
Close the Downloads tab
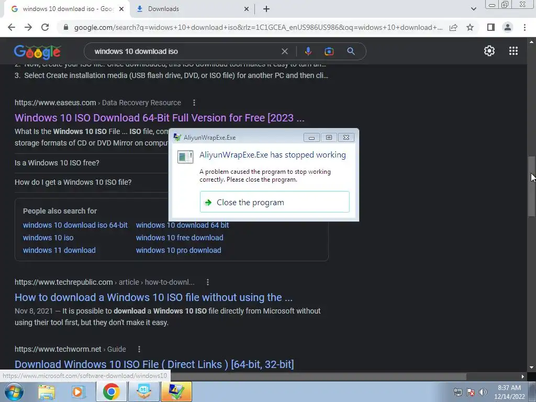click(x=247, y=9)
